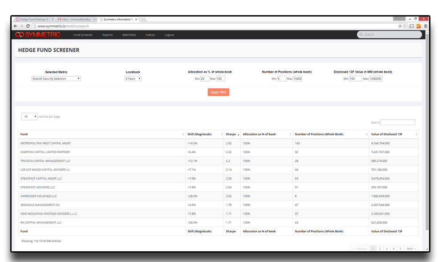Click the Allocation Min input field

pyautogui.click(x=205, y=78)
